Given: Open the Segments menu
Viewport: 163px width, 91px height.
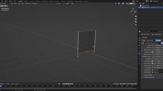Looking at the screenshot, I should (35, 4).
